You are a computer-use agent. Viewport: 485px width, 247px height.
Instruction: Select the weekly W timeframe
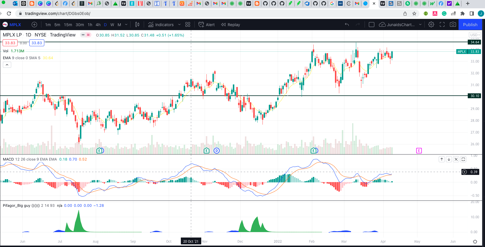pyautogui.click(x=112, y=25)
